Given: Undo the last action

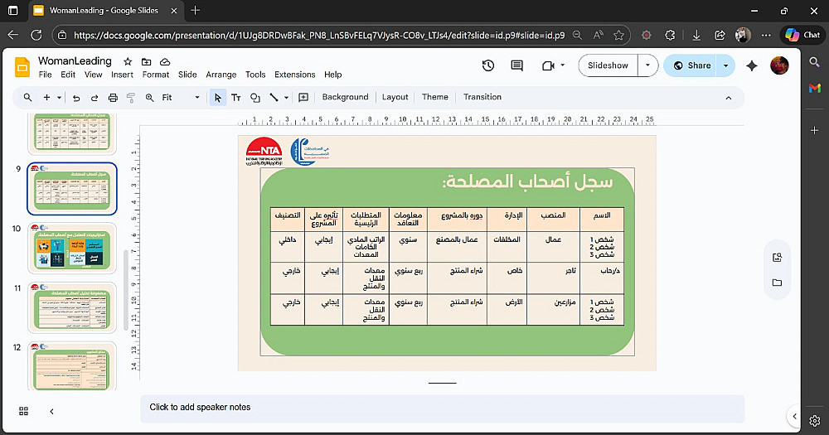Looking at the screenshot, I should [76, 97].
